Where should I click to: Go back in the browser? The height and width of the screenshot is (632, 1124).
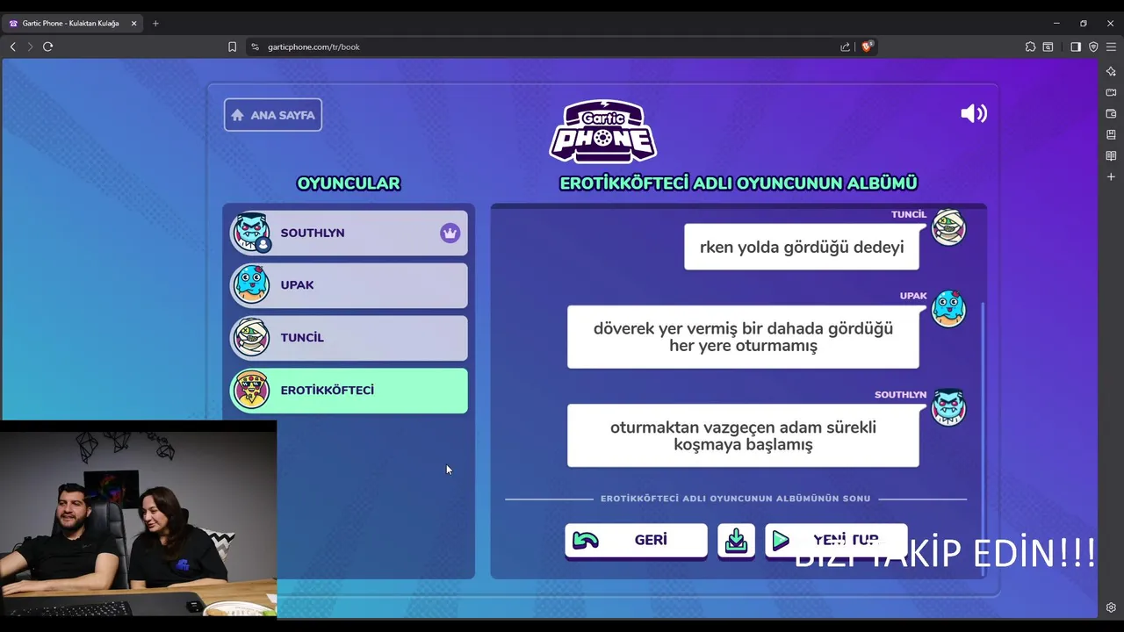[12, 47]
